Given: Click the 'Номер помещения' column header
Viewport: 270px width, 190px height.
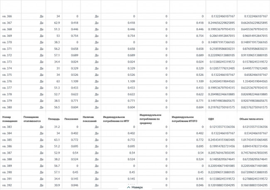Looking at the screenshot, I should (10, 119).
